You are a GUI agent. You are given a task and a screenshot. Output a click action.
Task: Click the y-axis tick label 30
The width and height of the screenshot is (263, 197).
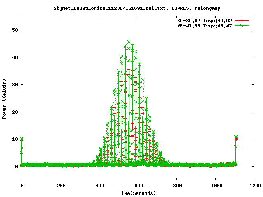tap(15, 85)
